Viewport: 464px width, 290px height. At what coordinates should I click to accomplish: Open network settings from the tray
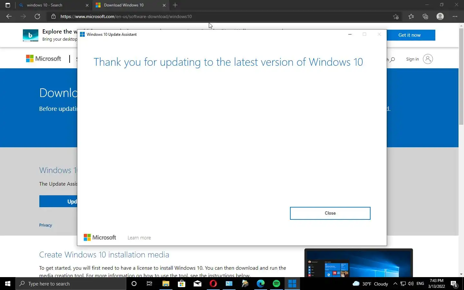coord(403,284)
